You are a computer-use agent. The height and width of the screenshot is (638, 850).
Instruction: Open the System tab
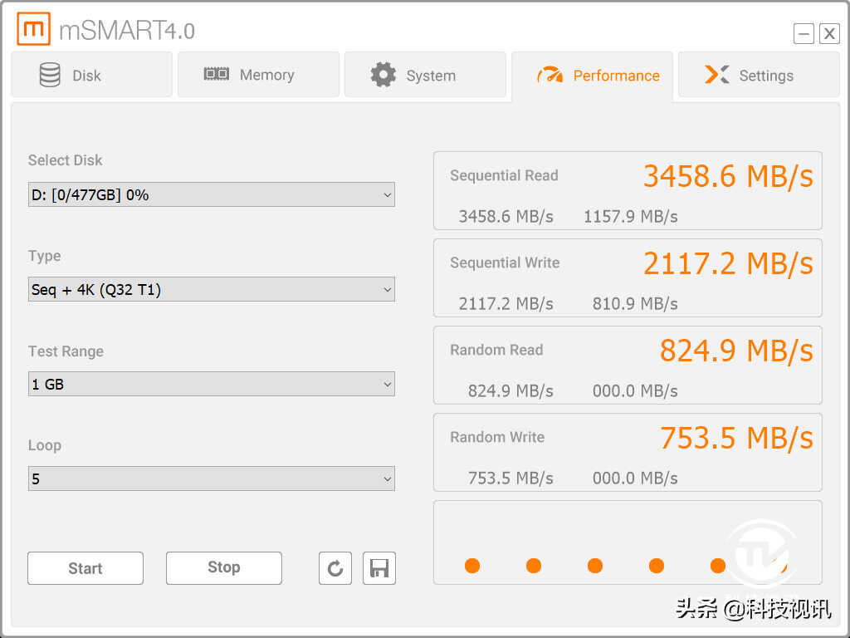(425, 75)
